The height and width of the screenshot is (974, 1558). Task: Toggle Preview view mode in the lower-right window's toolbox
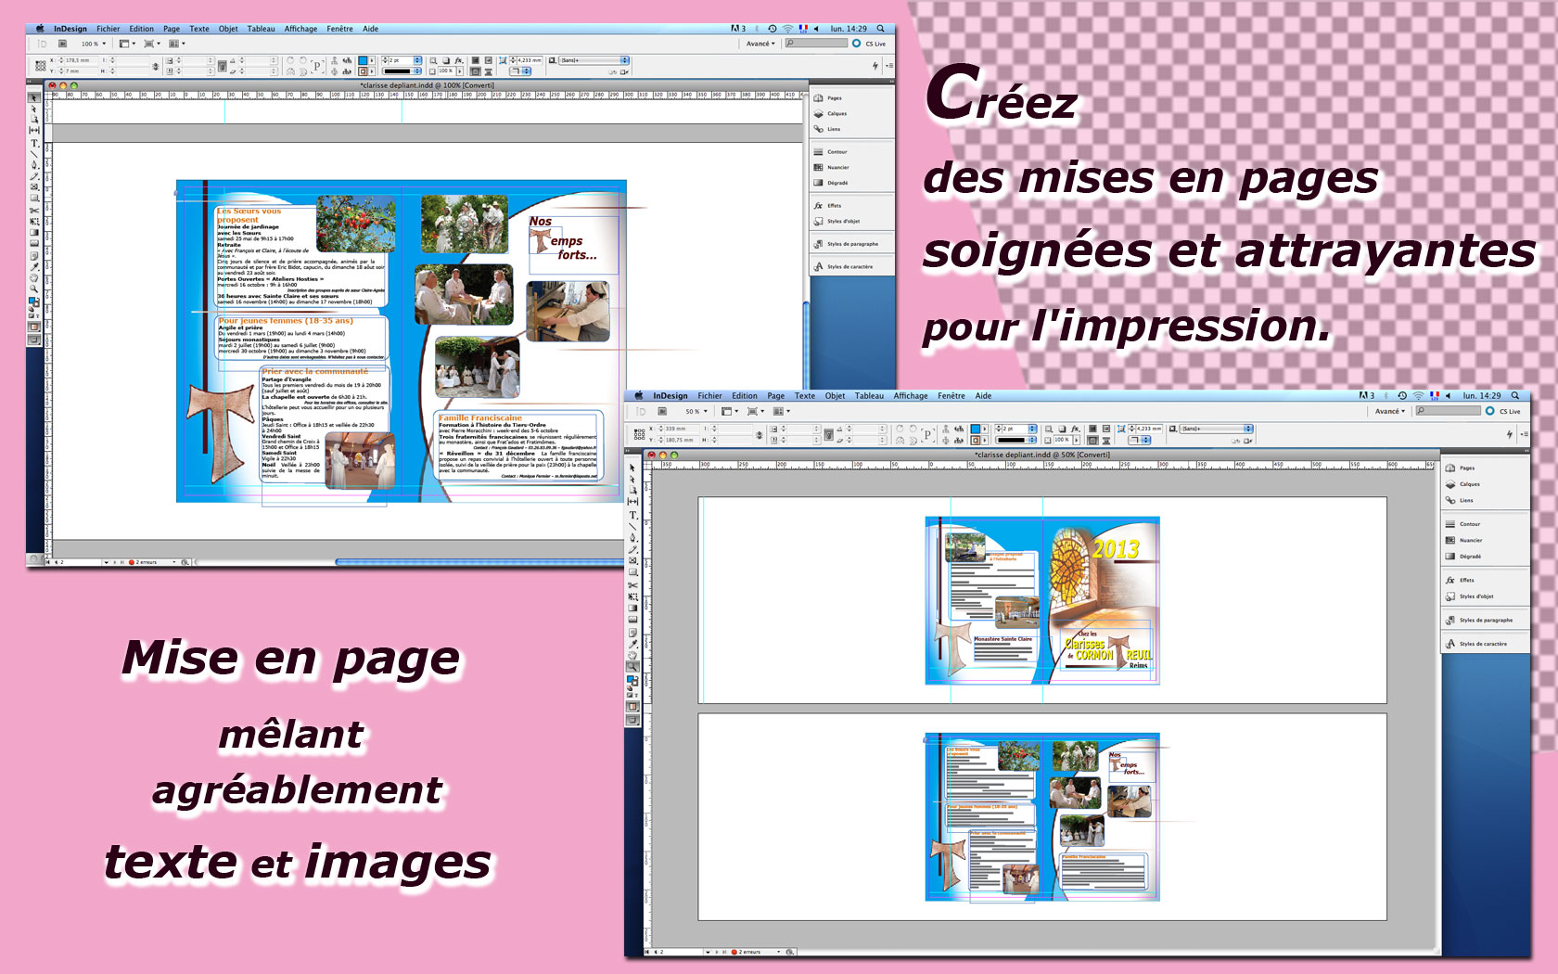(633, 720)
